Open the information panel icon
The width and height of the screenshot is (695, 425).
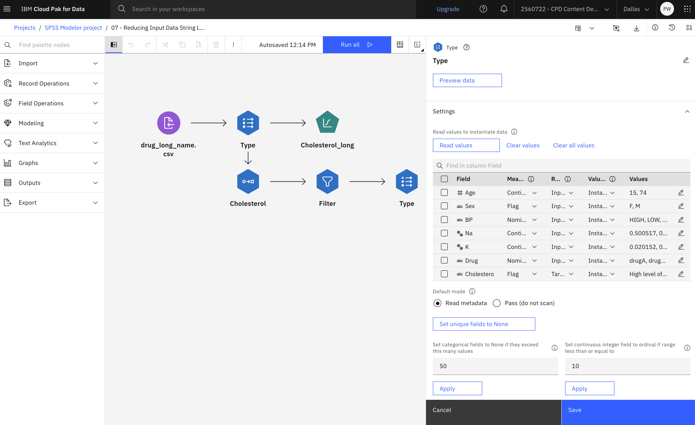click(655, 27)
